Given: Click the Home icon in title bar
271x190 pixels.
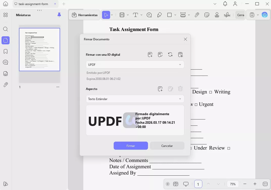Looking at the screenshot, I should [6, 4].
